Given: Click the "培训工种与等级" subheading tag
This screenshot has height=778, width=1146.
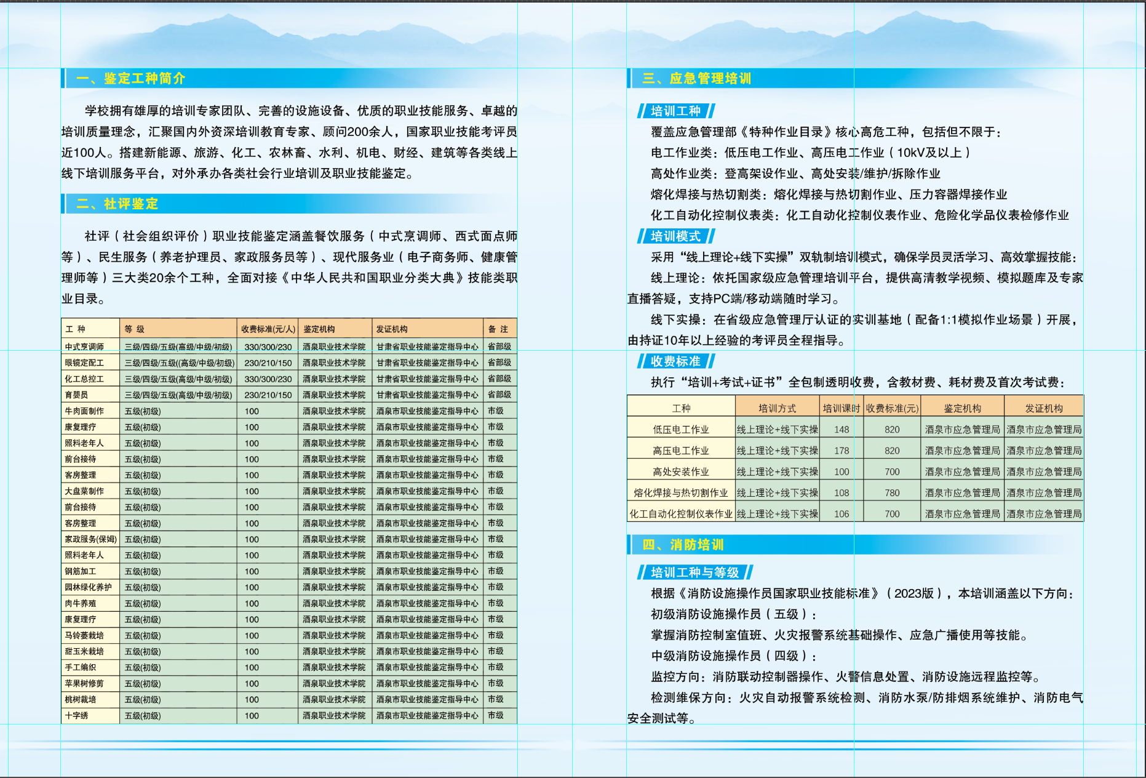Looking at the screenshot, I should [x=694, y=572].
